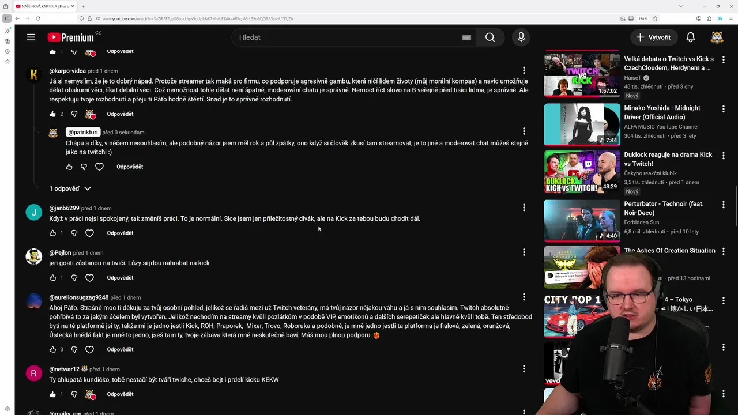Show site security lock information
This screenshot has height=415, width=738.
[89, 18]
